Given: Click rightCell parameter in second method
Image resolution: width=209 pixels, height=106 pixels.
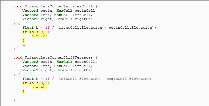Looking at the screenshot, I should coord(85,70).
